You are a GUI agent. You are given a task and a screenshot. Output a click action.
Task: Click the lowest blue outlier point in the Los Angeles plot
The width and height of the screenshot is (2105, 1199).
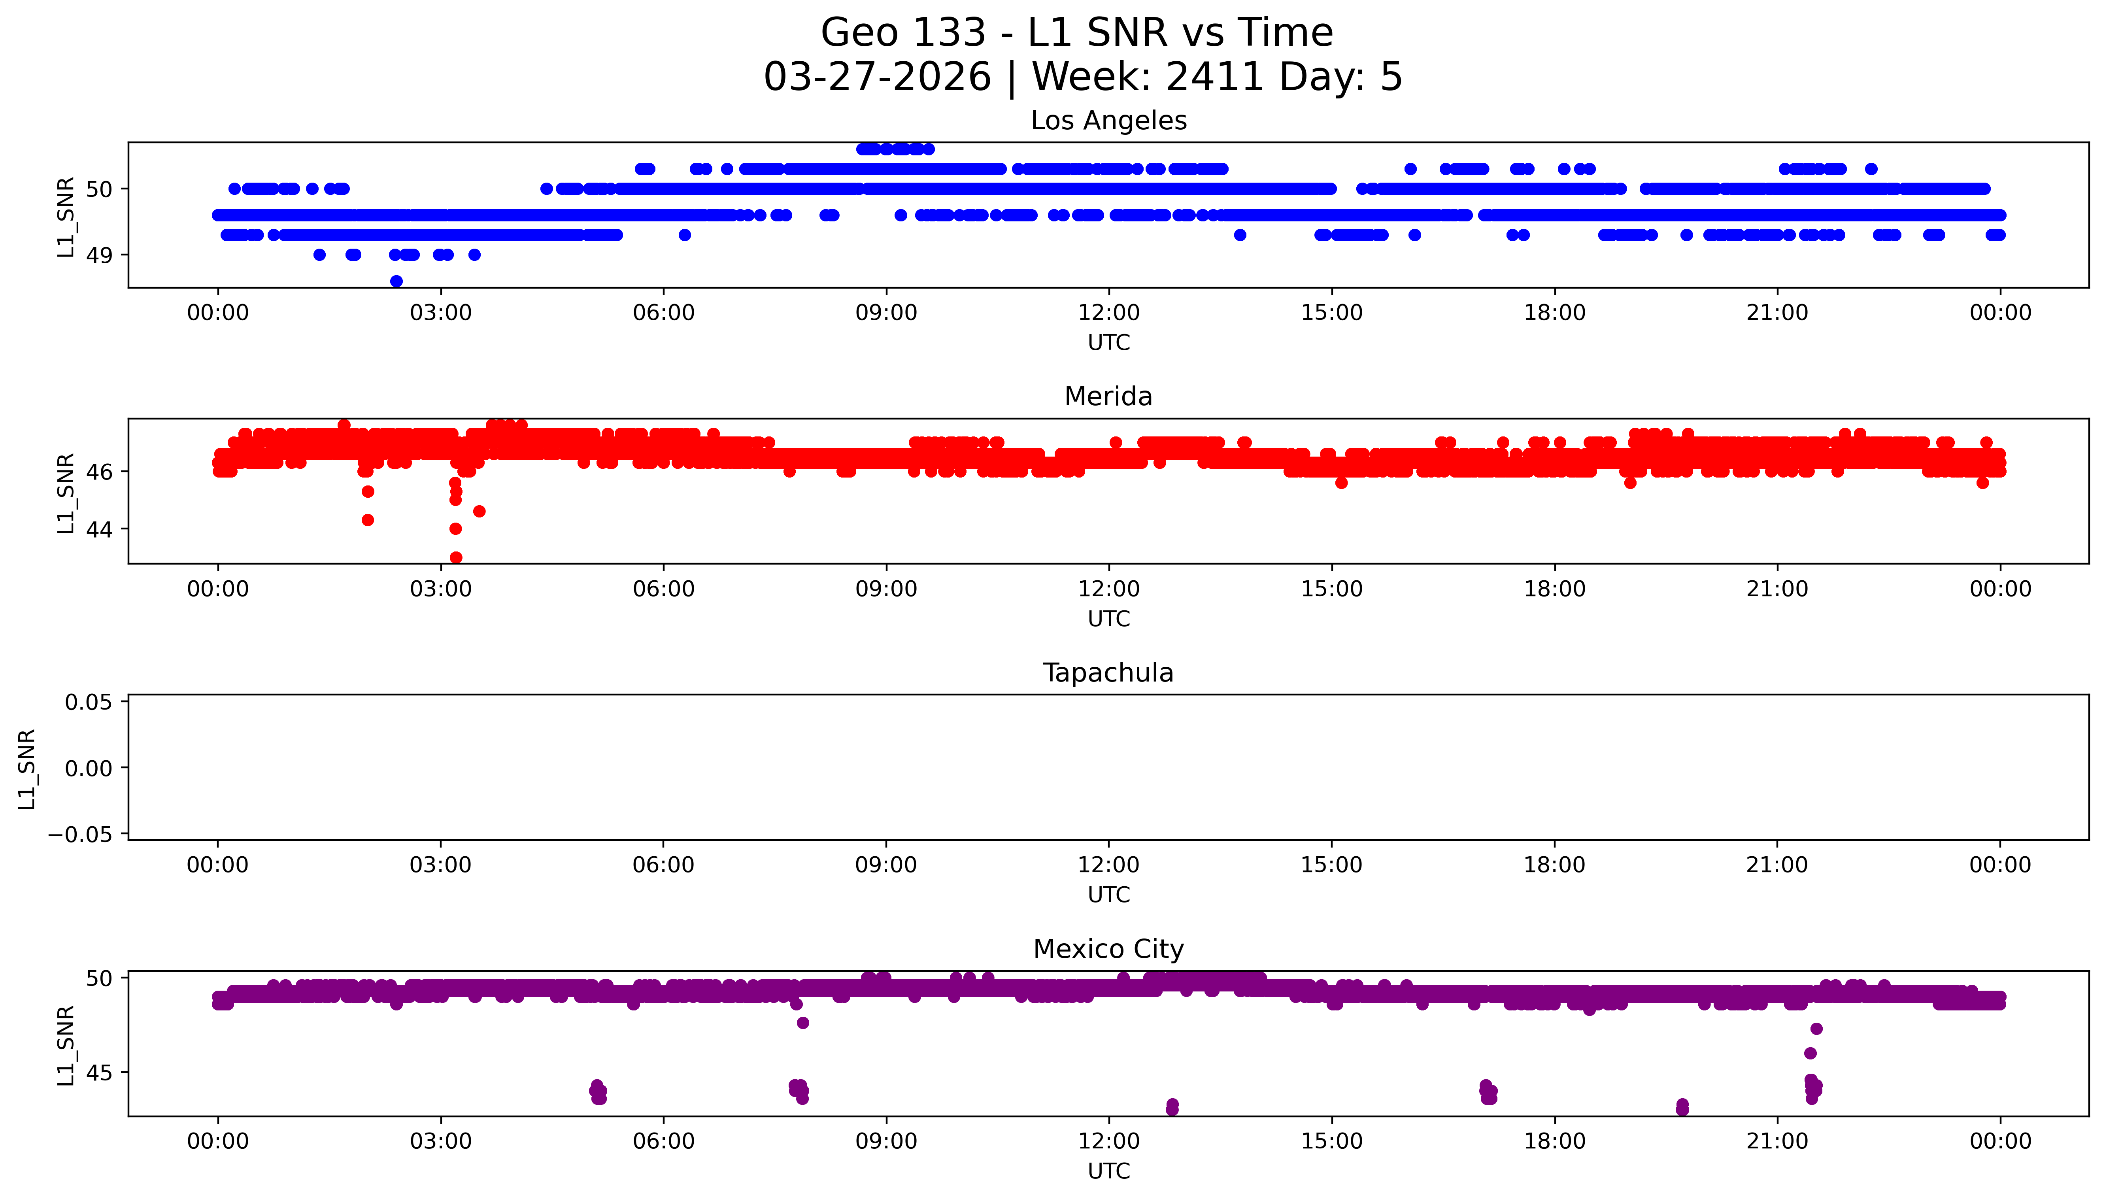[396, 281]
